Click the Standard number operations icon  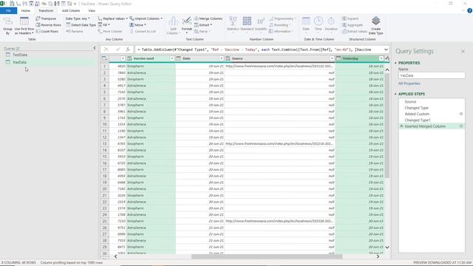247,21
